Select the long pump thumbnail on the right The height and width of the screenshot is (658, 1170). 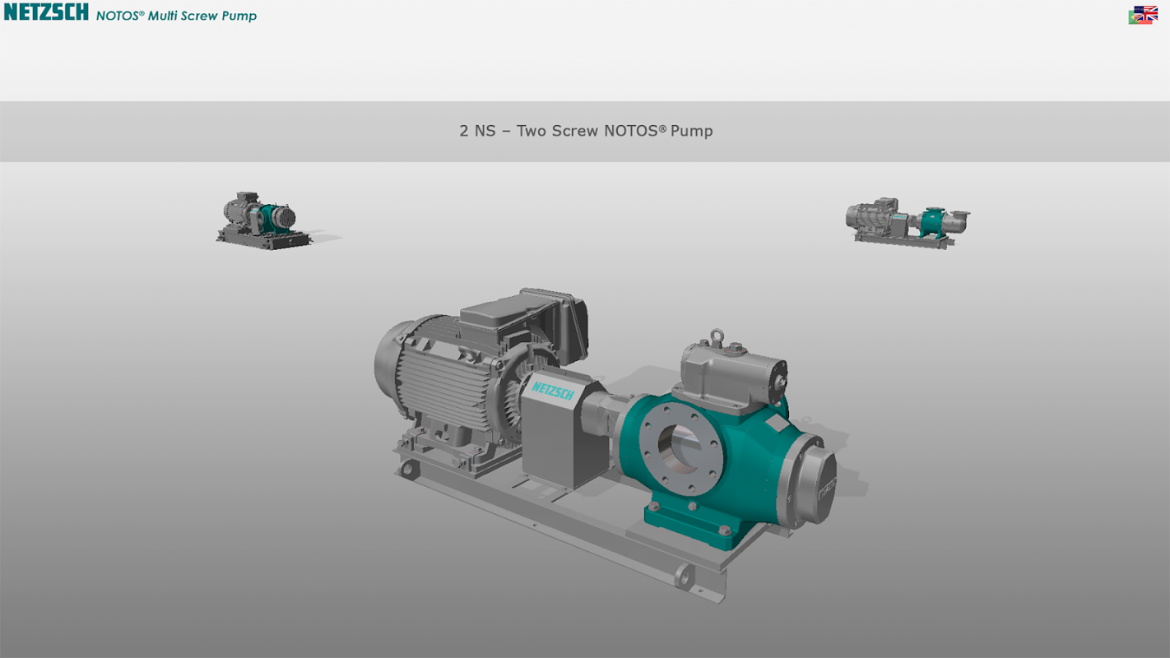click(908, 223)
